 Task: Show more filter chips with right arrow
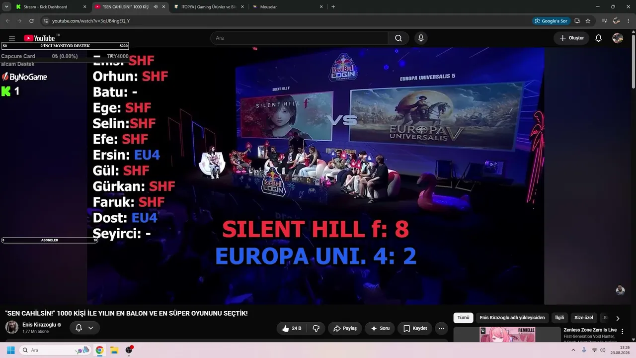click(x=618, y=318)
